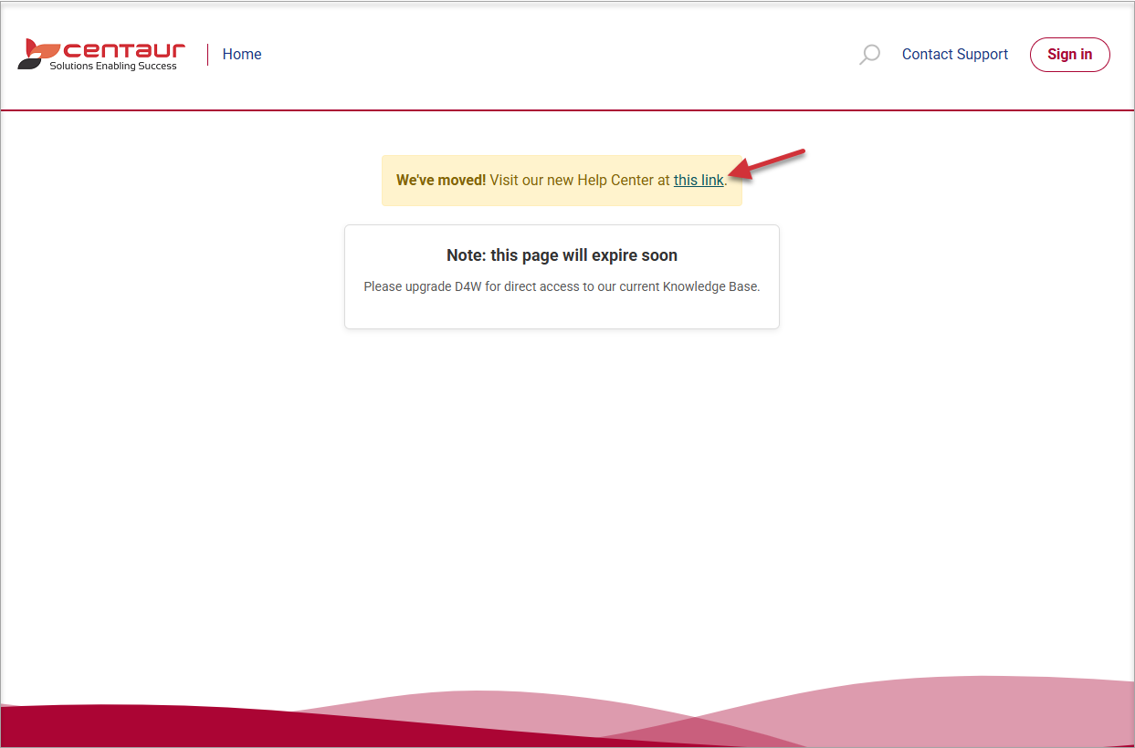Click the white expiry note card

pyautogui.click(x=562, y=312)
